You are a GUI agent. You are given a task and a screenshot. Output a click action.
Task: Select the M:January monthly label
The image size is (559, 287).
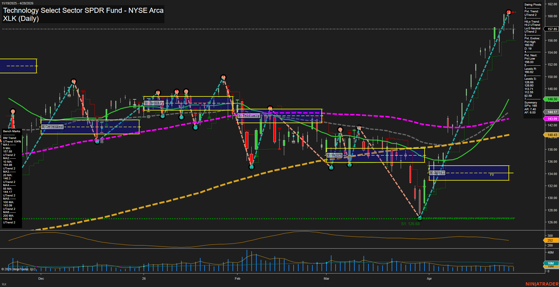coord(154,103)
